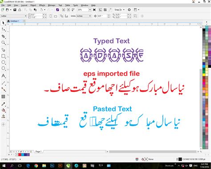
Task: Click the Search content purple icon
Action: tap(57, 10)
